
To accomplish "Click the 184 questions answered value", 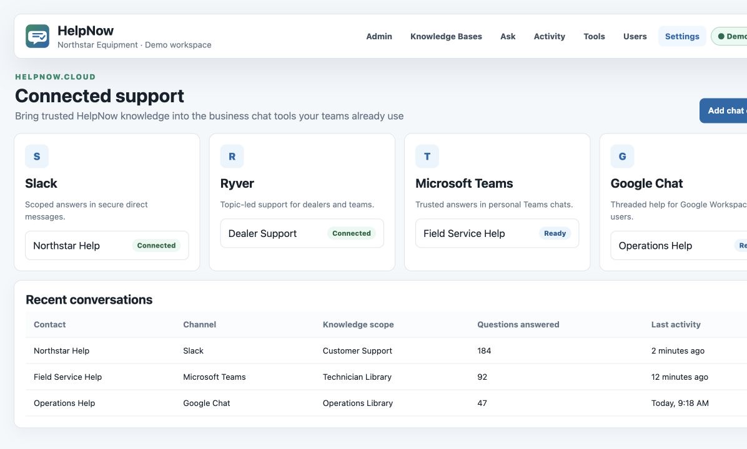I will coord(484,350).
